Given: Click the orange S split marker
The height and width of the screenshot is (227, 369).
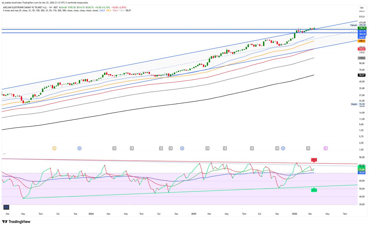Looking at the screenshot, I should 54,148.
